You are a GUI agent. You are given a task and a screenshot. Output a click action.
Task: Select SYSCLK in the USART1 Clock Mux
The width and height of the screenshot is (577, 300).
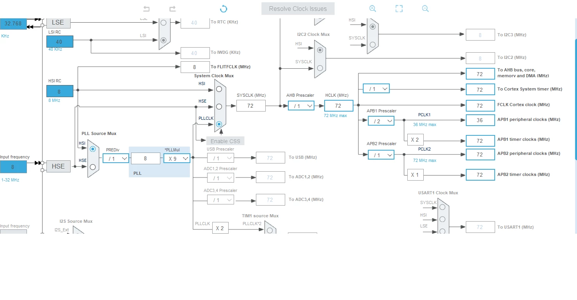(442, 208)
